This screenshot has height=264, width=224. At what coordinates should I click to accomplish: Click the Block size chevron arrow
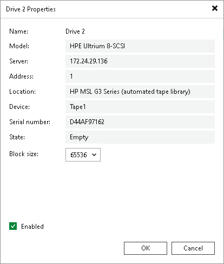(x=94, y=154)
